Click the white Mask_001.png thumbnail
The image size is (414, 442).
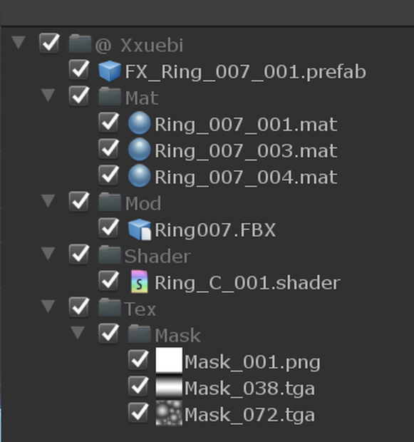tap(169, 360)
